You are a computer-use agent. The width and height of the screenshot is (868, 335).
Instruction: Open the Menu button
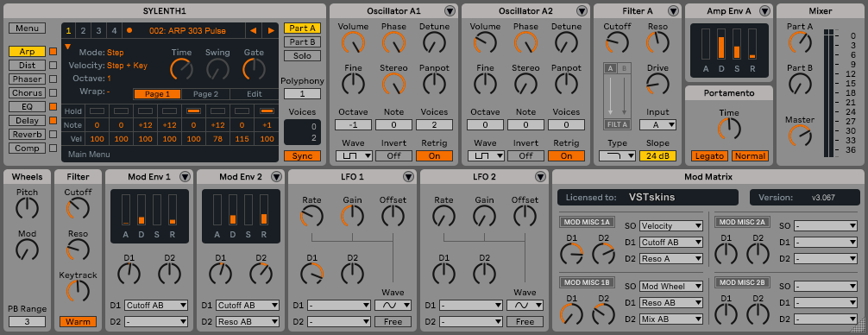click(x=27, y=28)
